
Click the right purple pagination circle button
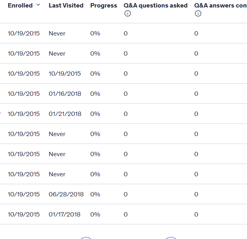click(171, 238)
